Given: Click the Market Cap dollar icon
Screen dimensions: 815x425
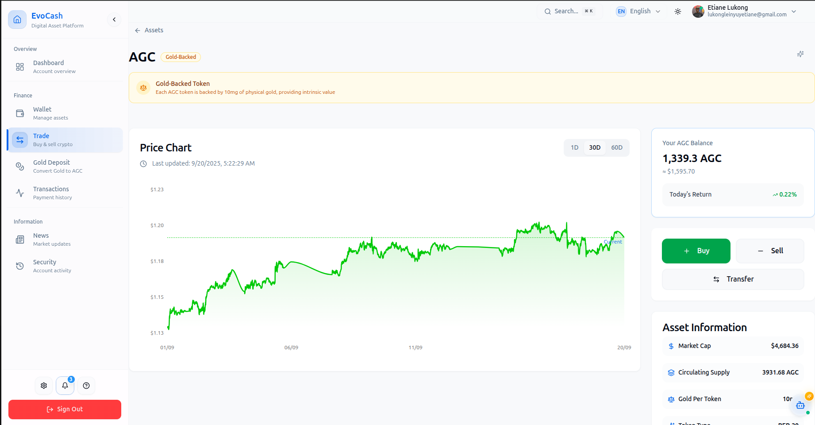Looking at the screenshot, I should click(x=671, y=346).
